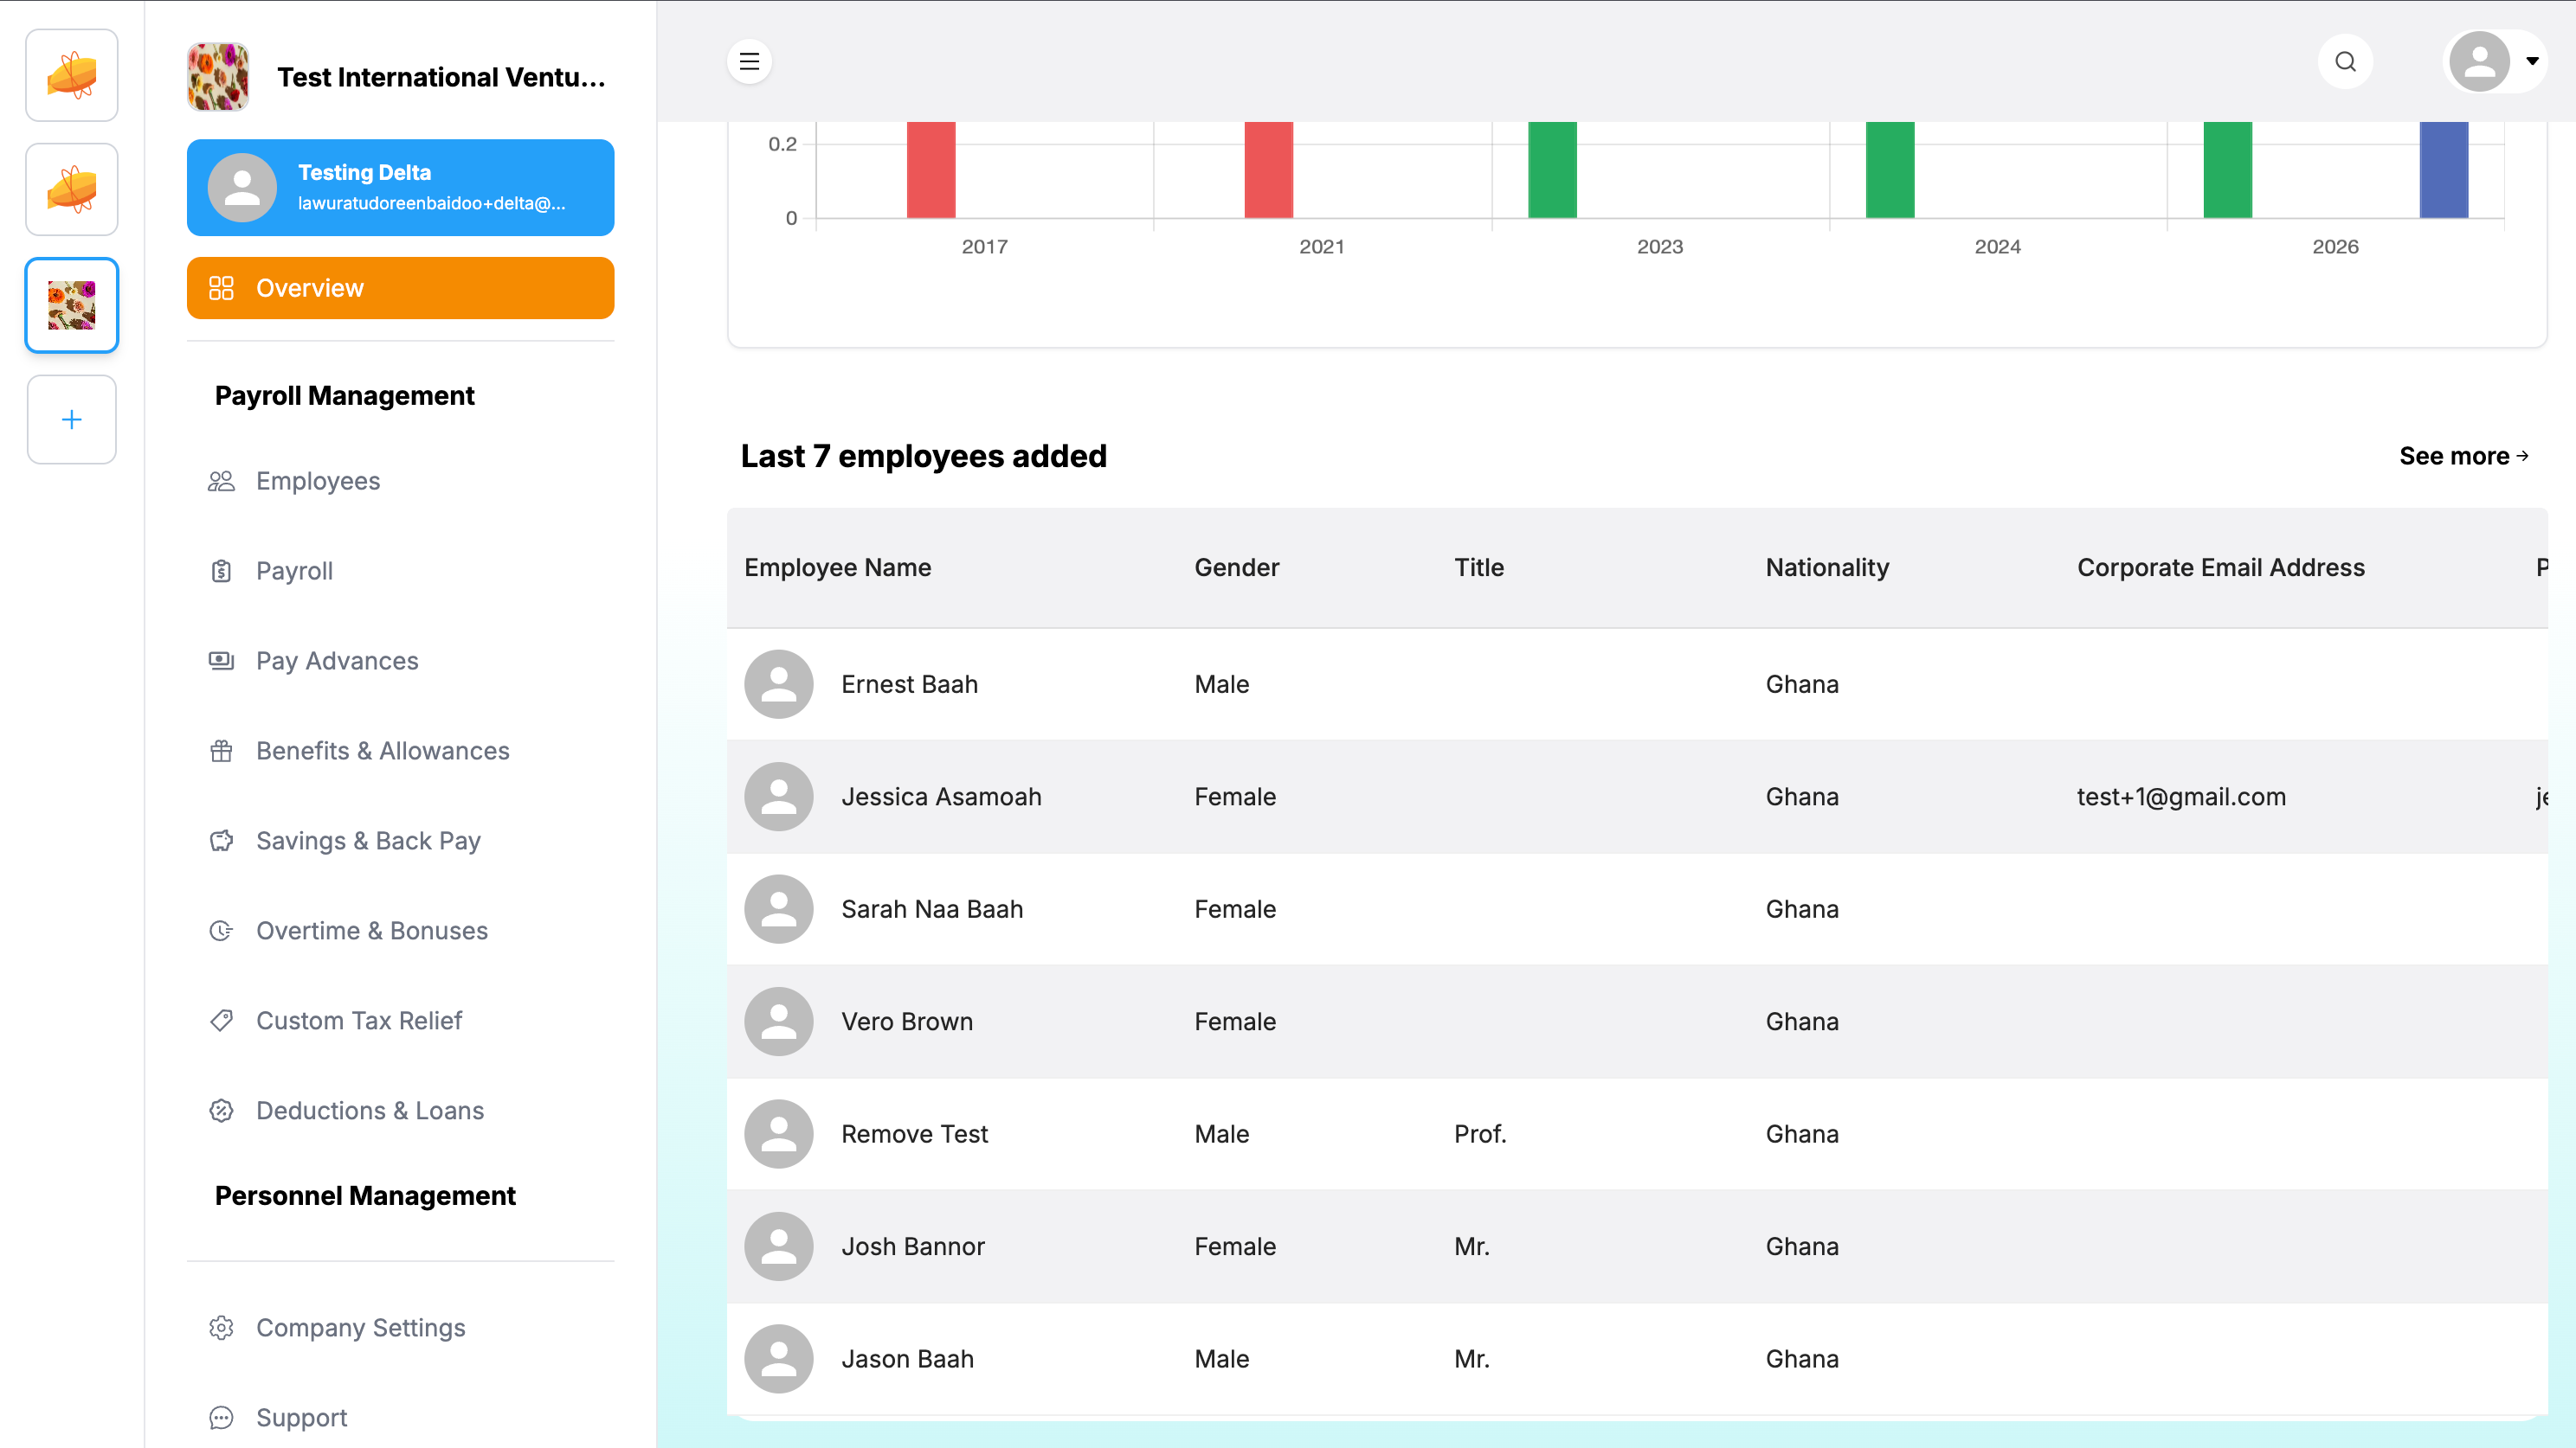Select the first orange logo company
Image resolution: width=2576 pixels, height=1448 pixels.
point(71,76)
